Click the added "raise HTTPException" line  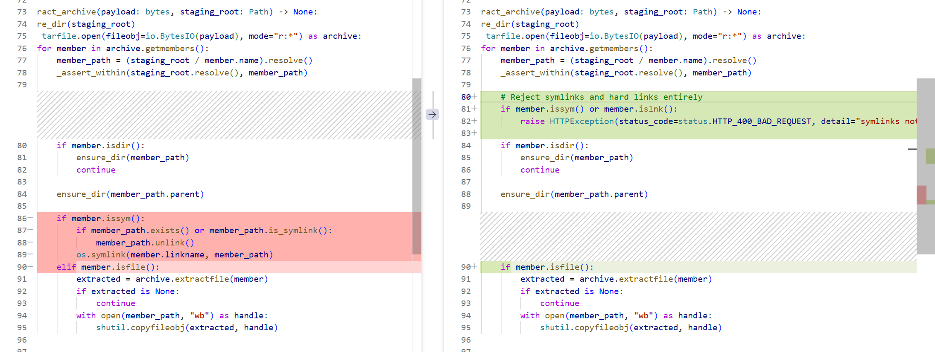click(718, 121)
